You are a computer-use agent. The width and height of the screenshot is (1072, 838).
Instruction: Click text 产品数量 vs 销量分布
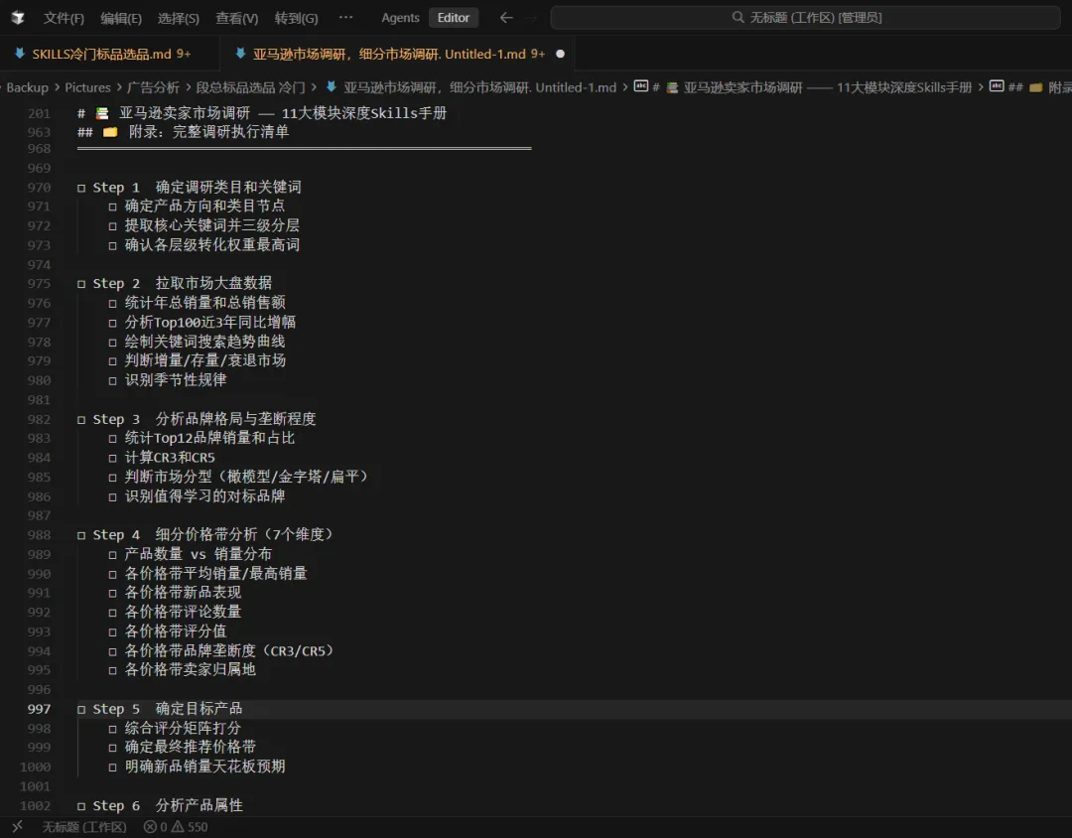[x=199, y=554]
